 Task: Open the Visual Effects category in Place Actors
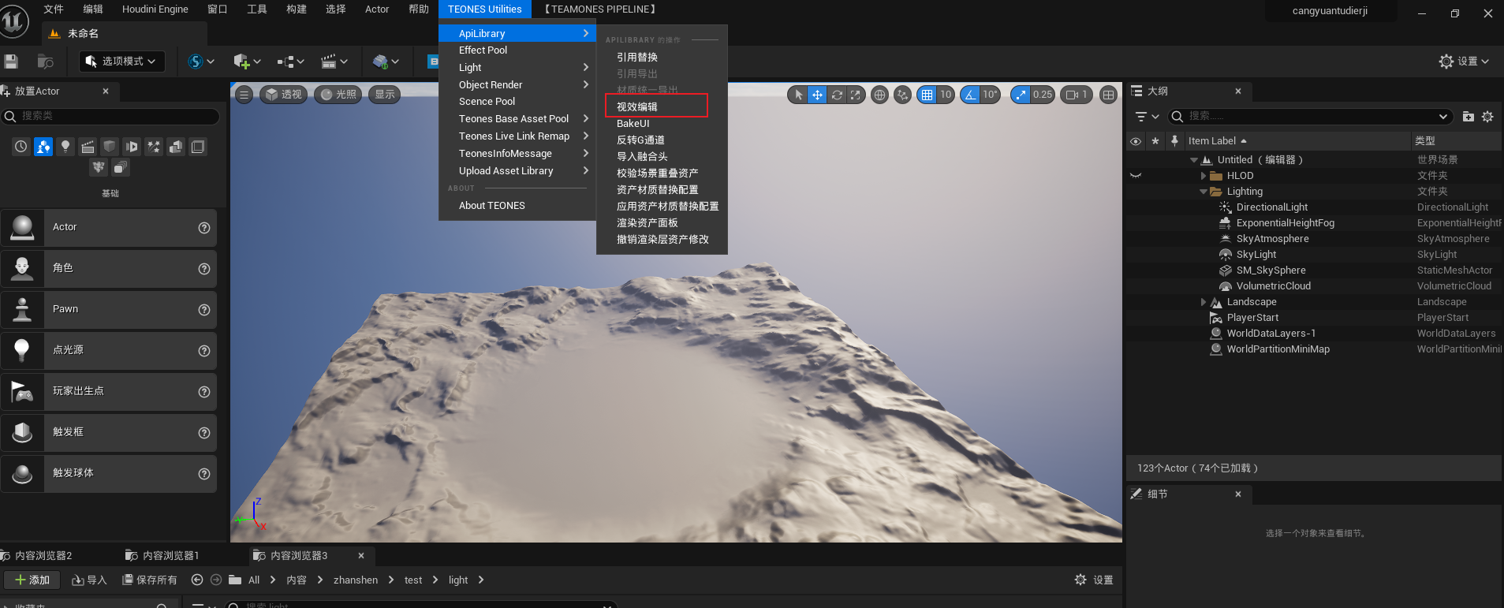(154, 147)
